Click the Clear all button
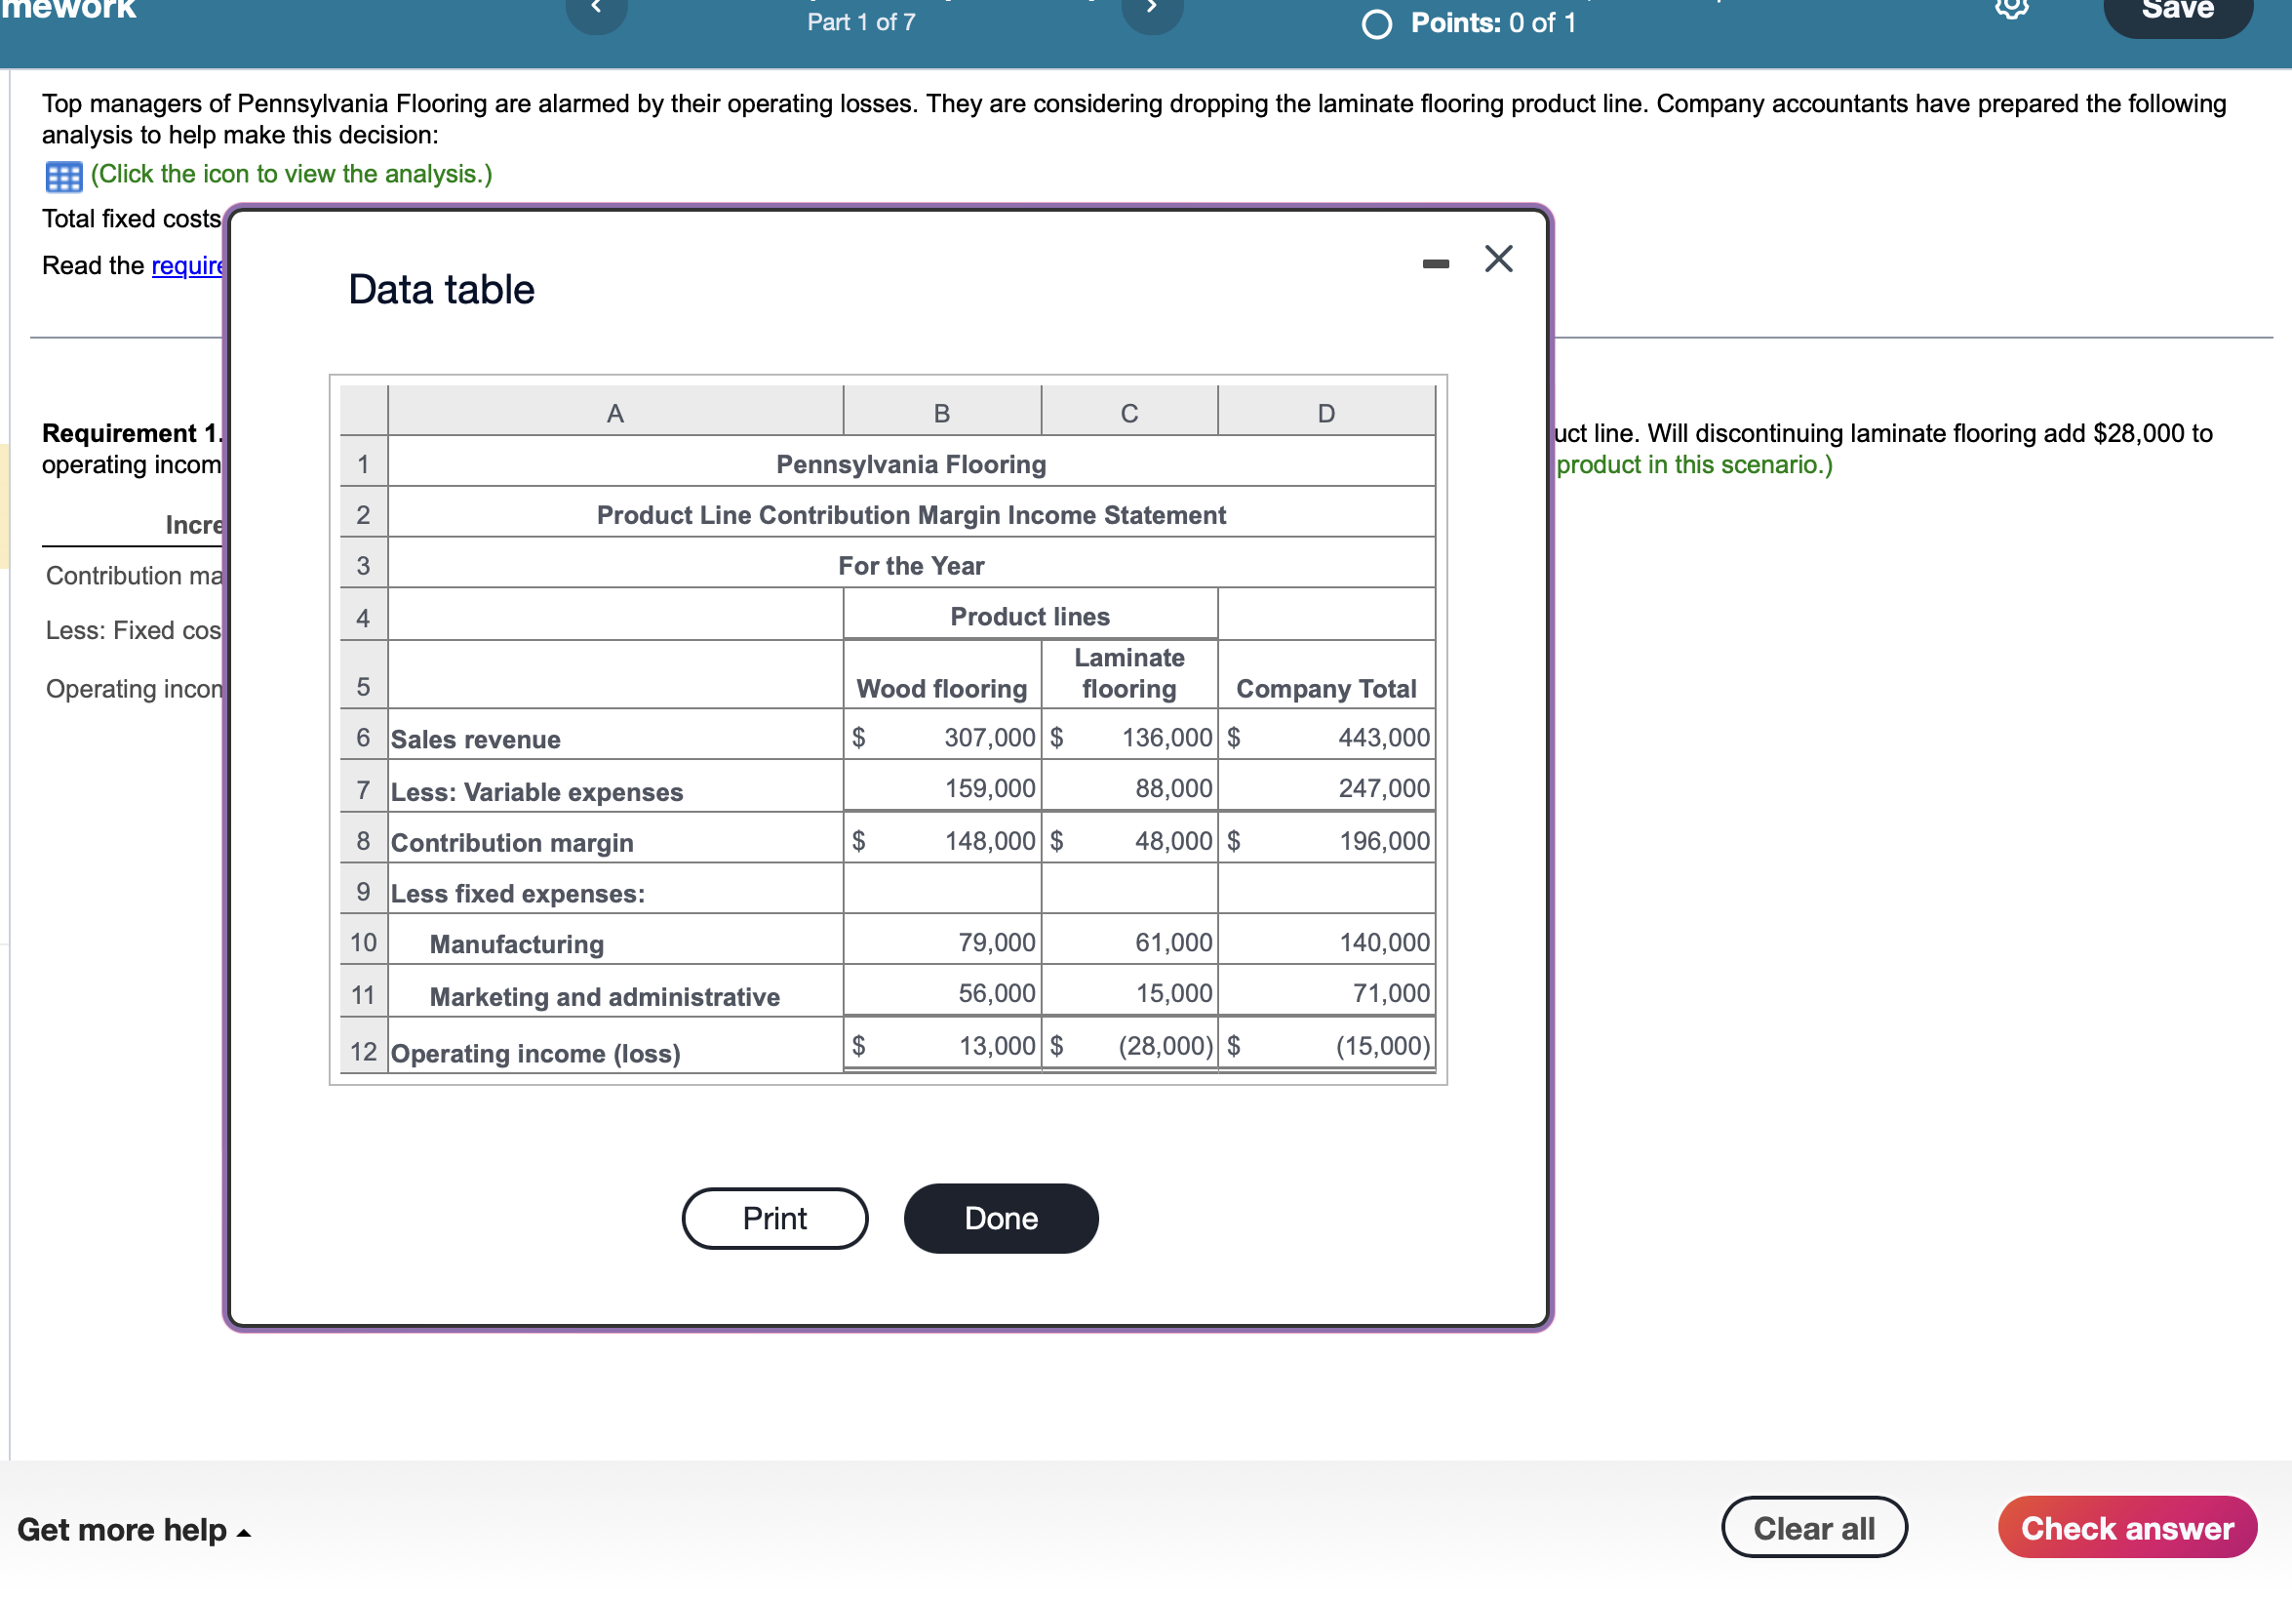Viewport: 2292px width, 1603px height. 1813,1527
